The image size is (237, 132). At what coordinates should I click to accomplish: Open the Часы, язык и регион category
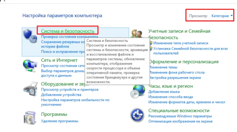[x=171, y=86]
